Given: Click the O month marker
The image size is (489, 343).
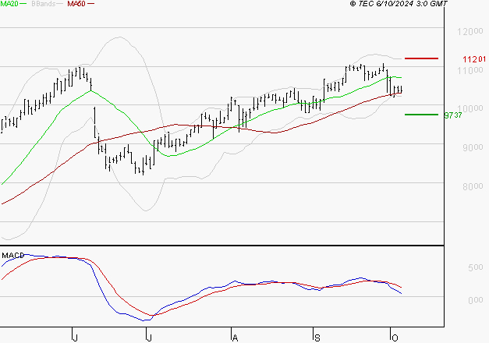Looking at the screenshot, I should (x=395, y=338).
